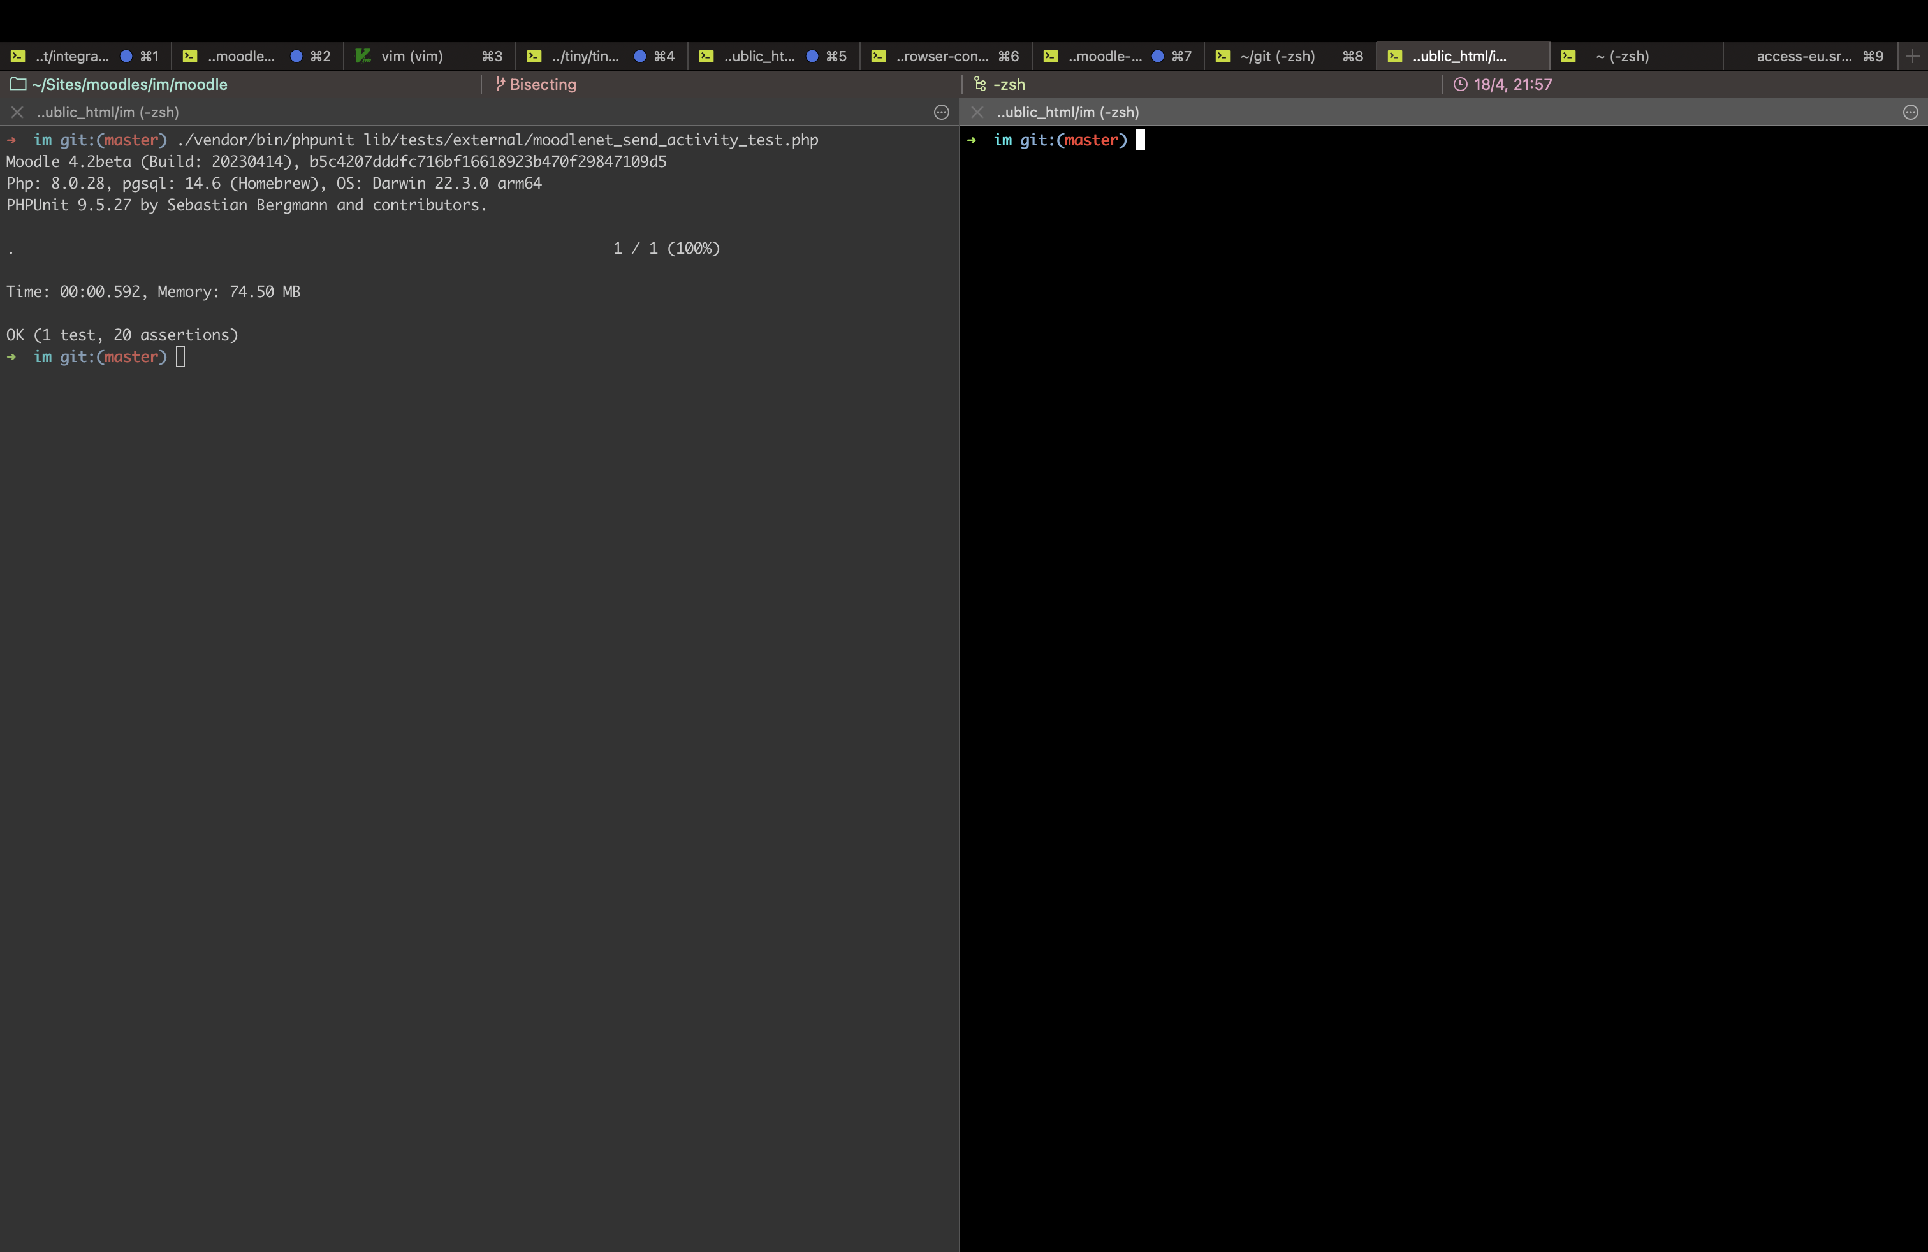The width and height of the screenshot is (1928, 1252).
Task: Click the phpunit command line text
Action: point(497,140)
